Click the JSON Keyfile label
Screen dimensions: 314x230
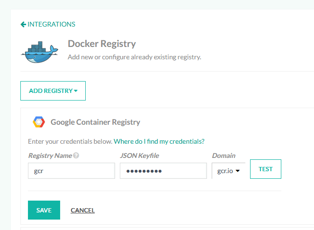[141, 156]
